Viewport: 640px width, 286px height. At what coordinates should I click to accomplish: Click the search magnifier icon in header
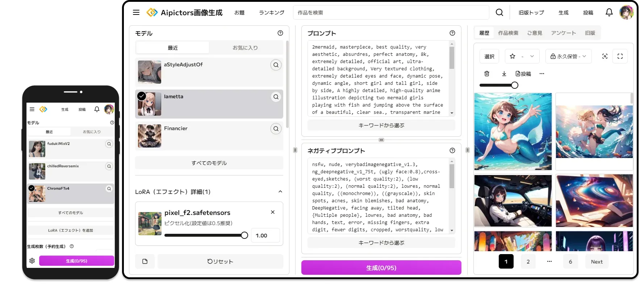coord(499,12)
